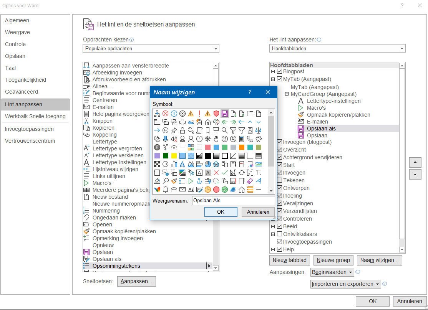Pick the bookmark ribbon symbol

208,130
